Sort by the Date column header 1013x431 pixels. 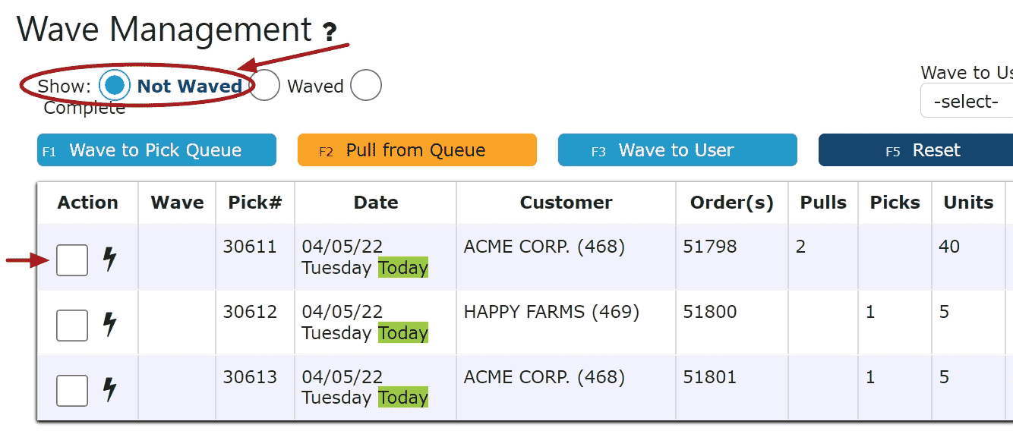pyautogui.click(x=376, y=203)
